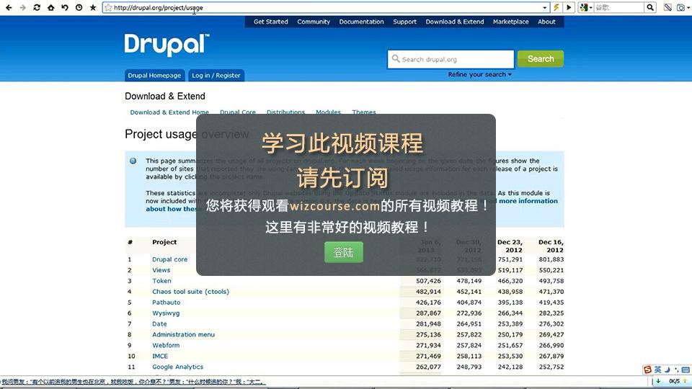Click the Dec 16, 2012 column header
The width and height of the screenshot is (692, 389).
pyautogui.click(x=551, y=246)
